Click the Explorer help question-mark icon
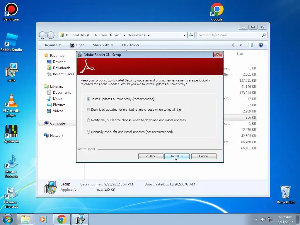300x225 pixels. 261,45
